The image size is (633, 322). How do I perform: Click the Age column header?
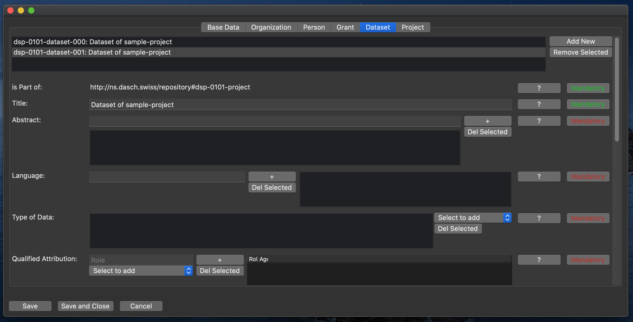(x=263, y=259)
